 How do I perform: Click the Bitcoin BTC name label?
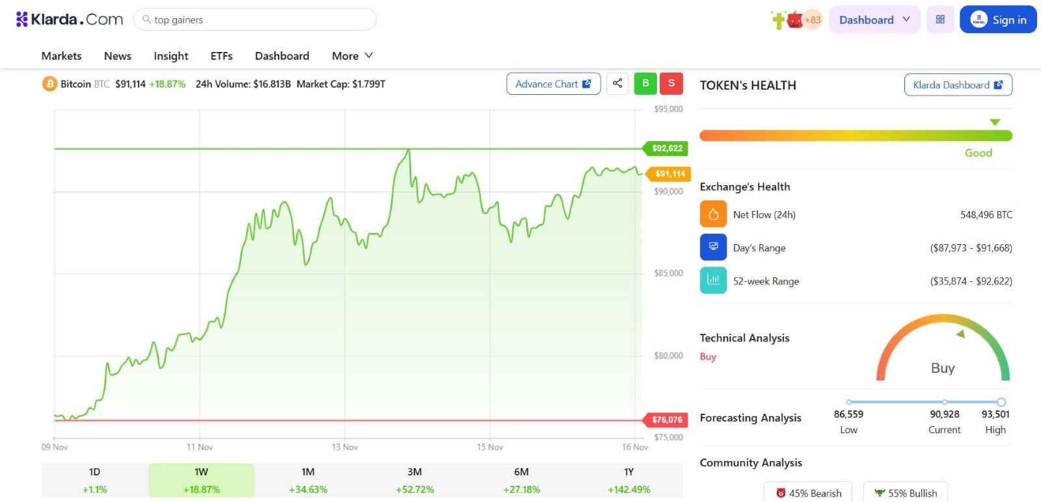85,84
